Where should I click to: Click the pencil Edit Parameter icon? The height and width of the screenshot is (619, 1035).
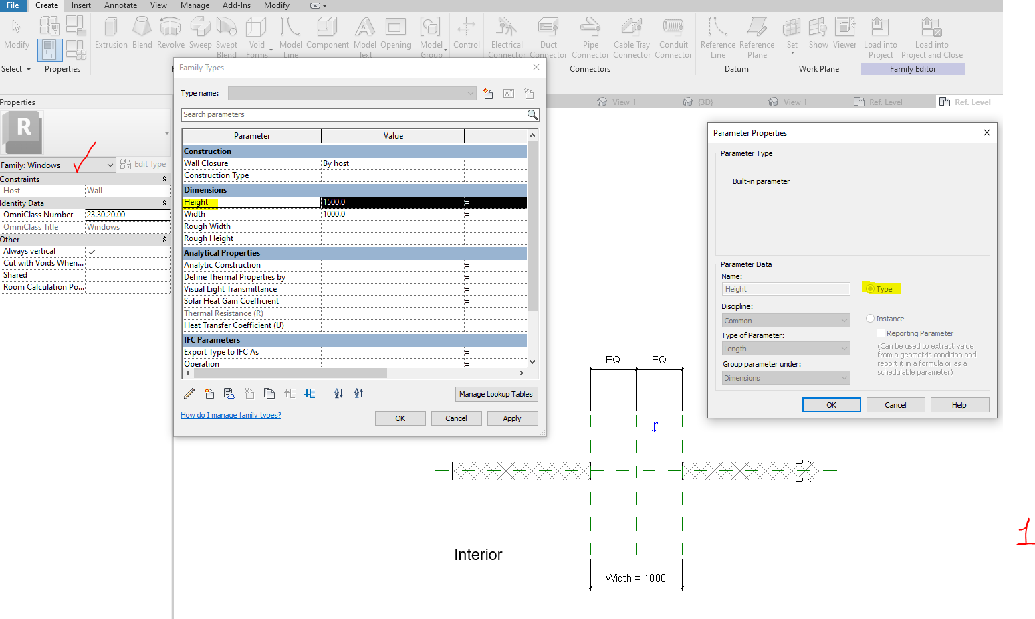pyautogui.click(x=189, y=393)
